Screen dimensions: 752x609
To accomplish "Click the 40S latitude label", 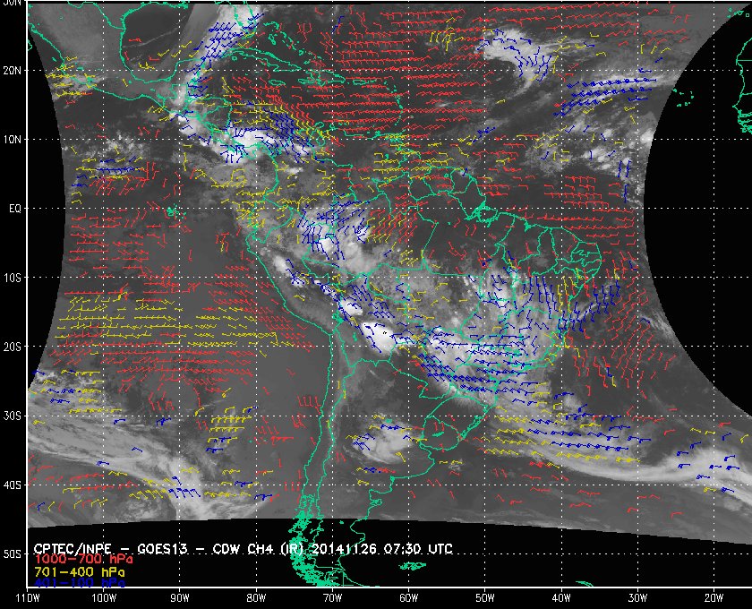I will [13, 485].
